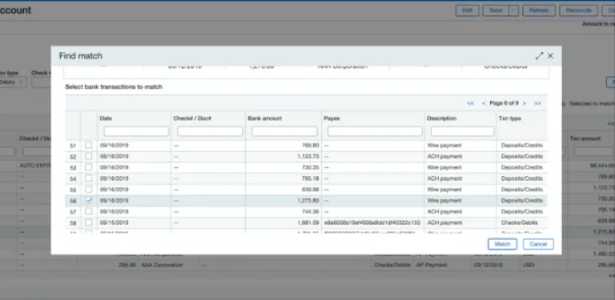The height and width of the screenshot is (300, 615).
Task: Check the box for row 51
Action: (x=89, y=146)
